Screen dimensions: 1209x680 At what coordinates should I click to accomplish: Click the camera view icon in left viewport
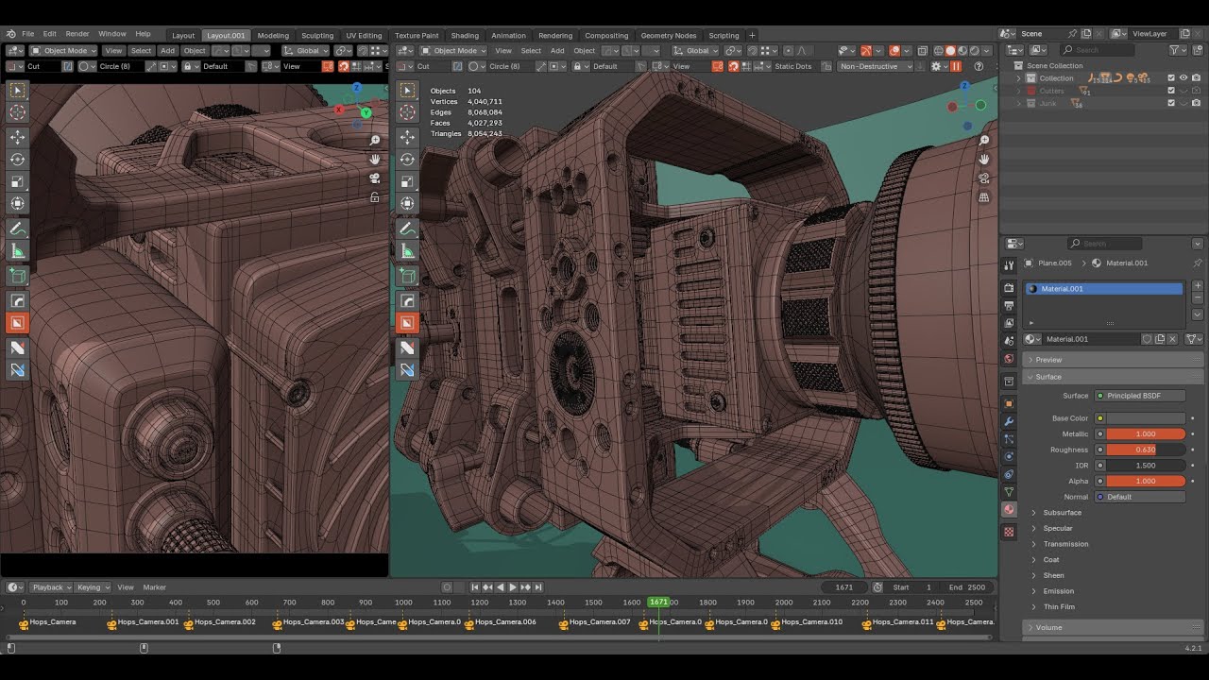(375, 178)
